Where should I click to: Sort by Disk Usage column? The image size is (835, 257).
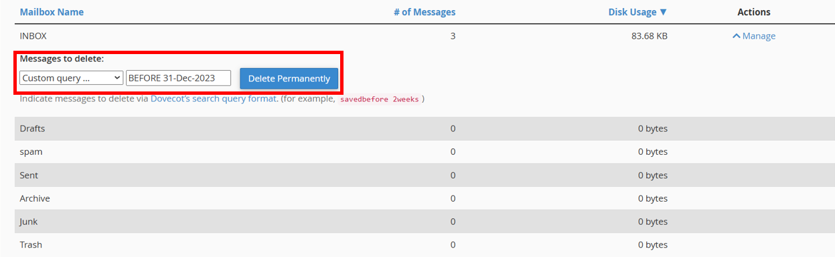tap(637, 12)
